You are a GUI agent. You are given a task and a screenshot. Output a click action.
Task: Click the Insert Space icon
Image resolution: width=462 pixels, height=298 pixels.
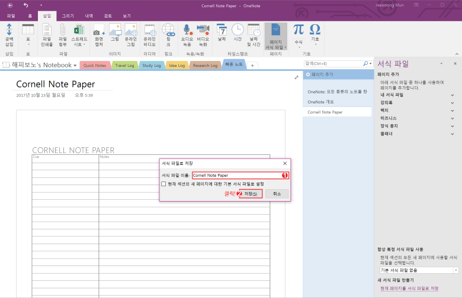[x=9, y=30]
